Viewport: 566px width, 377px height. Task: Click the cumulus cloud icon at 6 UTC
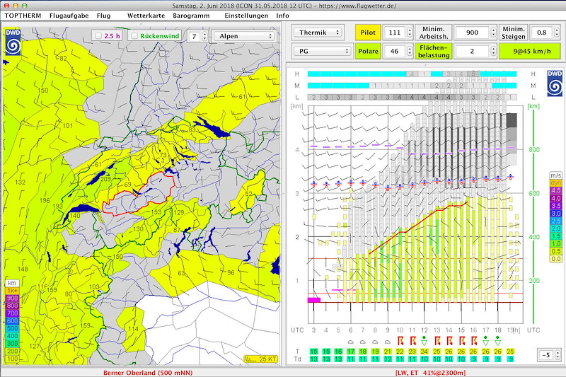[350, 342]
